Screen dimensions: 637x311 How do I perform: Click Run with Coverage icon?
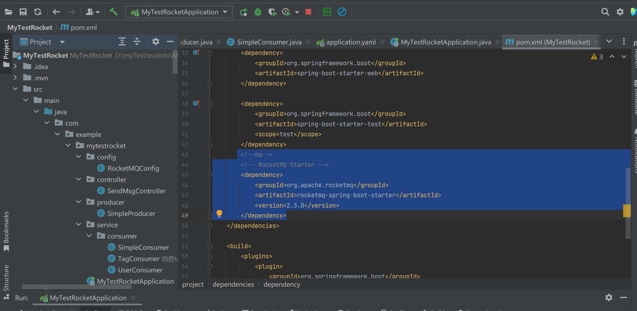pos(272,12)
